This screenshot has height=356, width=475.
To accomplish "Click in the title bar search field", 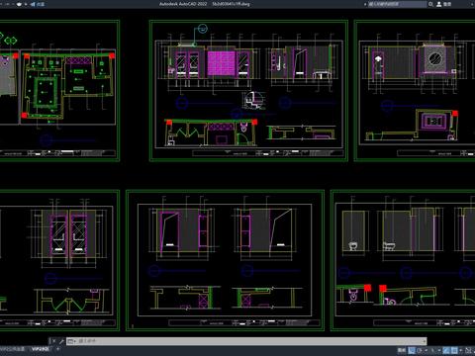I will tap(397, 4).
